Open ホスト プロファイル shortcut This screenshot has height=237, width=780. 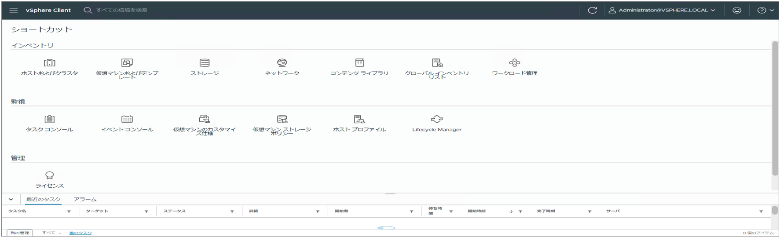(x=359, y=124)
